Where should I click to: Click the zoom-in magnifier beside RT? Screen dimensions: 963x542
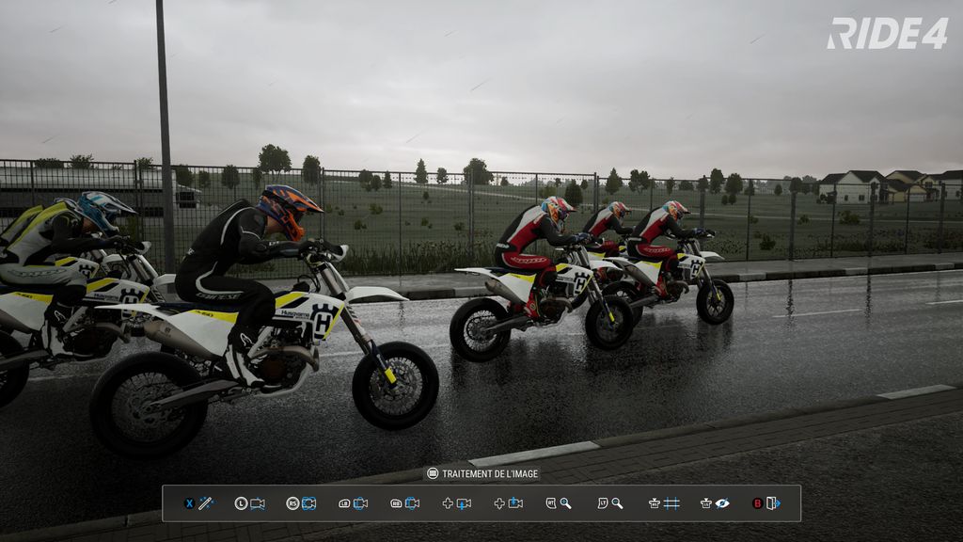click(x=565, y=504)
